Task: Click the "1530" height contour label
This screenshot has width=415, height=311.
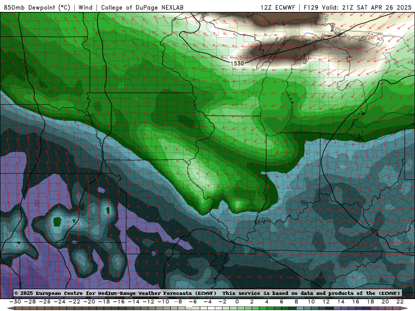Action: pyautogui.click(x=237, y=63)
